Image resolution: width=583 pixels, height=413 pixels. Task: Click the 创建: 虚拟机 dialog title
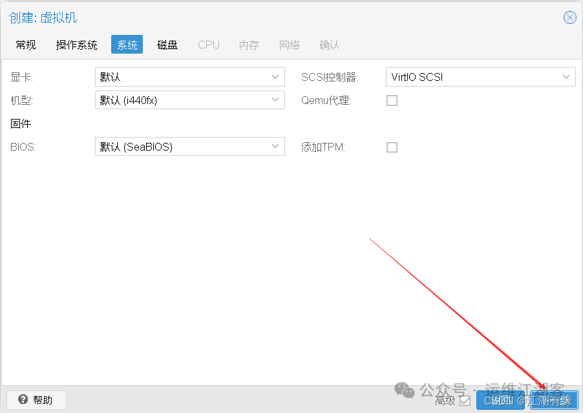coord(43,17)
